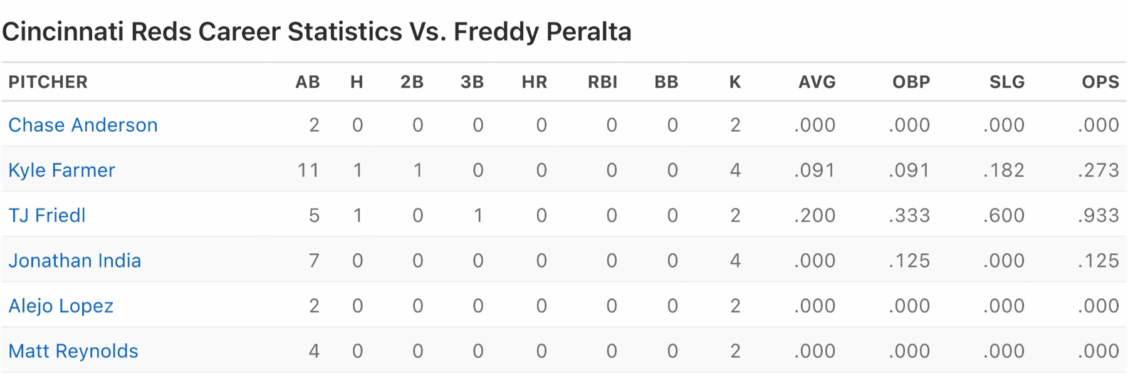Open Chase Anderson's player page
Viewport: 1128px width, 376px height.
click(83, 125)
